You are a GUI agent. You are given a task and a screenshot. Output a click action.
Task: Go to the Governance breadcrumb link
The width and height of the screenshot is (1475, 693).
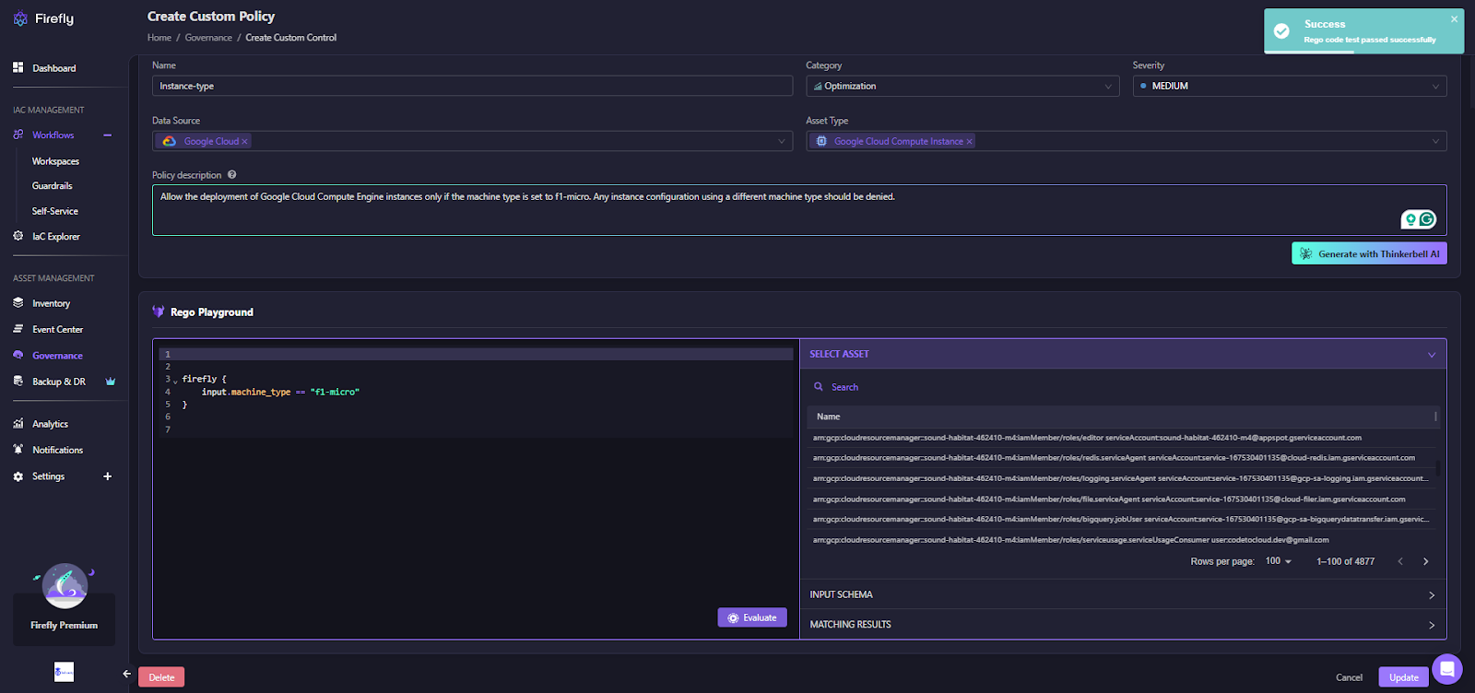(x=208, y=38)
